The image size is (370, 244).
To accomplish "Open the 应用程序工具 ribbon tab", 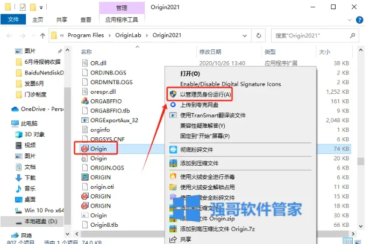I will (x=122, y=20).
